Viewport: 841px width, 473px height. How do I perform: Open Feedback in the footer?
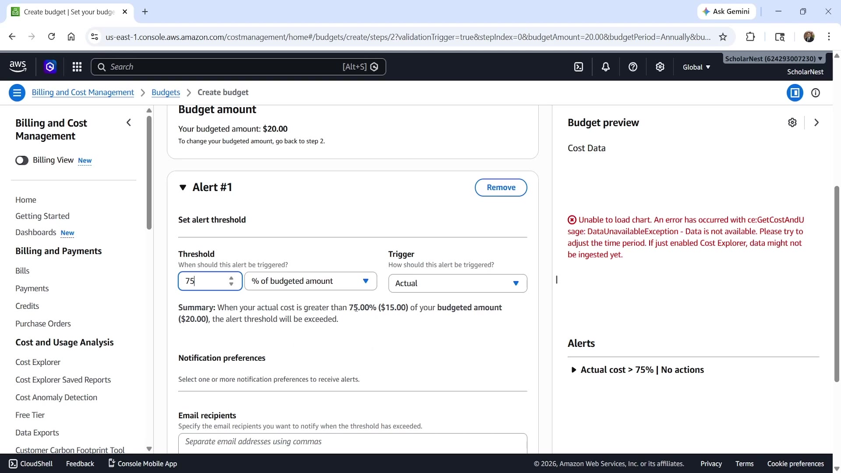pyautogui.click(x=80, y=464)
